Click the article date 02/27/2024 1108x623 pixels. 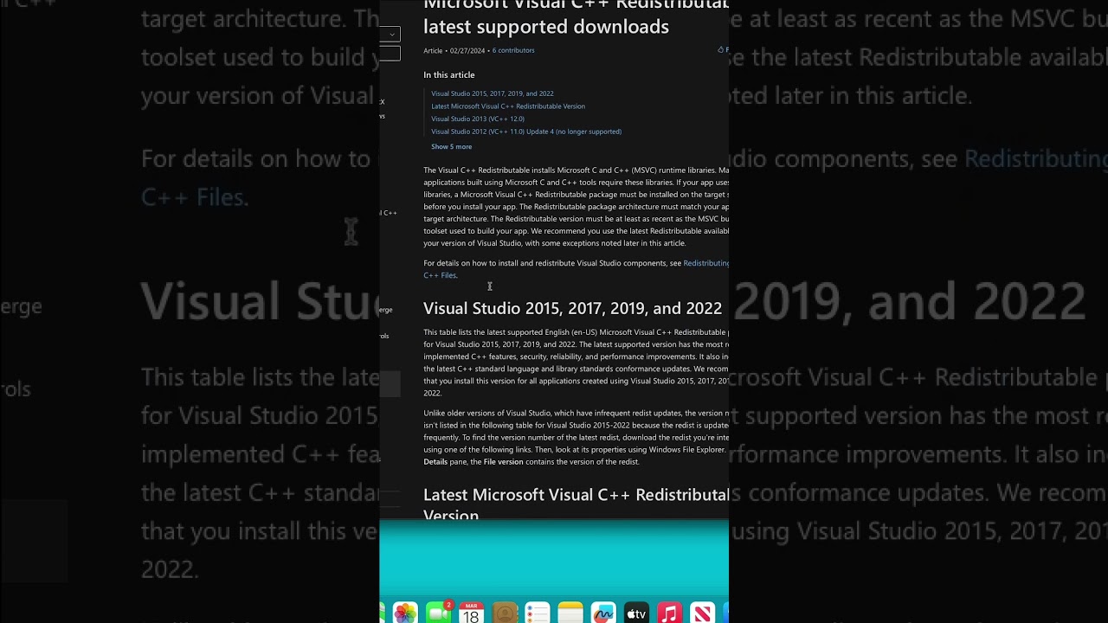point(467,50)
